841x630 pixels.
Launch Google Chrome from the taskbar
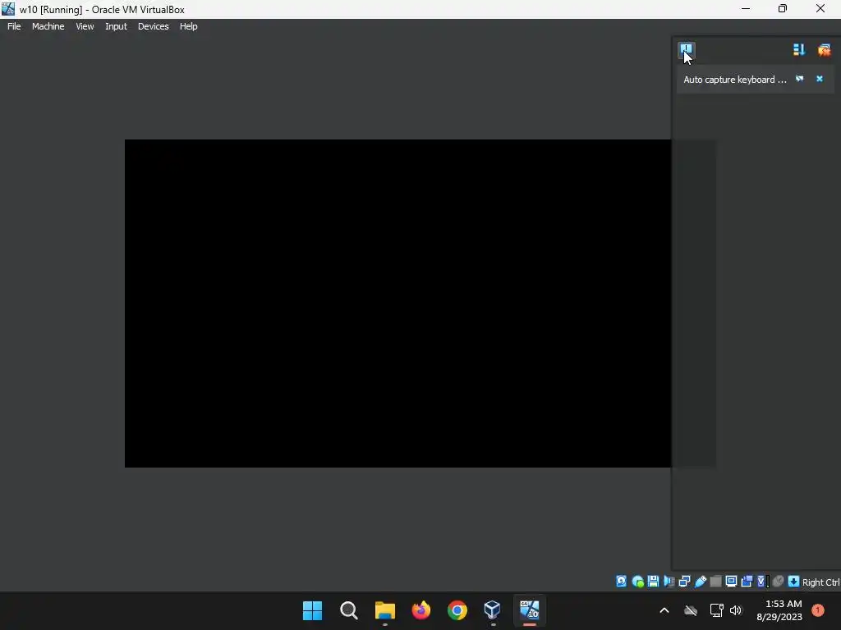coord(457,610)
